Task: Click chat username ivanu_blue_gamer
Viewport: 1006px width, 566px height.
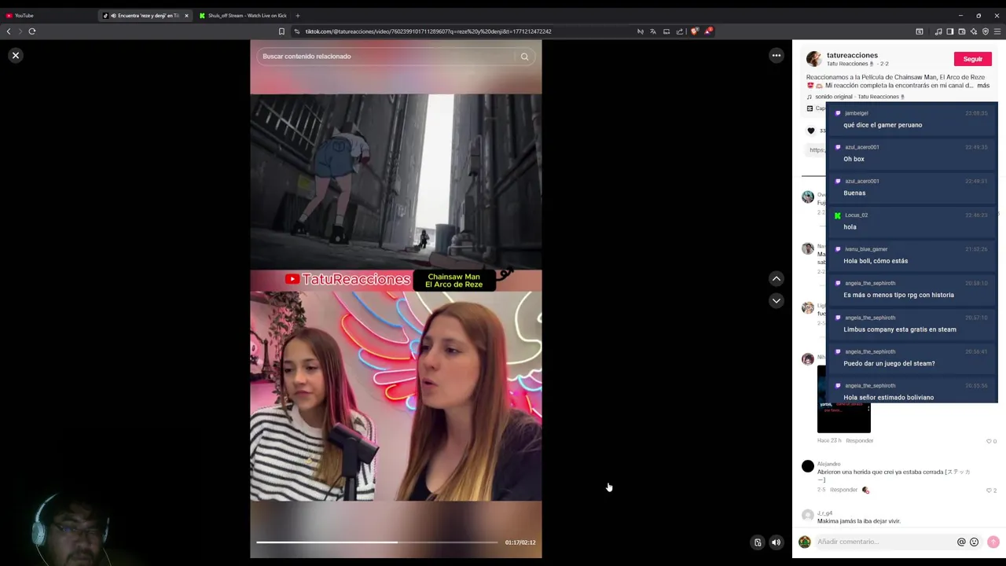Action: click(866, 249)
